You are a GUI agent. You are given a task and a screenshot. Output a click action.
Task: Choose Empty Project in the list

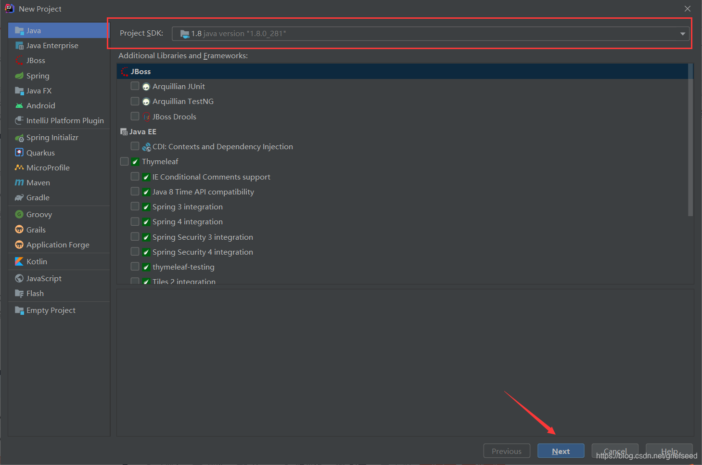coord(59,310)
